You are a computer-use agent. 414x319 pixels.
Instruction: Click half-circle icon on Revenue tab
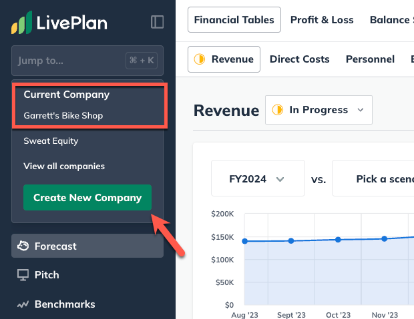coord(199,59)
